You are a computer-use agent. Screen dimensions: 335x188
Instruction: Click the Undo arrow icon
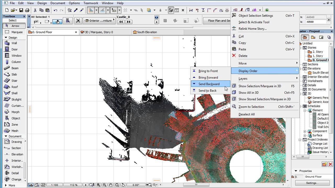(x=55, y=10)
